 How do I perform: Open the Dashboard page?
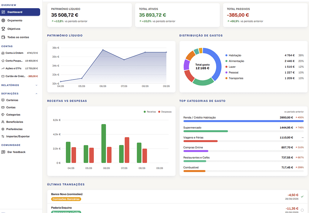(20, 12)
